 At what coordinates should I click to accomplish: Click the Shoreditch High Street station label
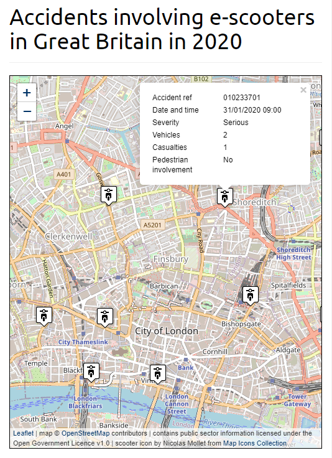point(293,253)
